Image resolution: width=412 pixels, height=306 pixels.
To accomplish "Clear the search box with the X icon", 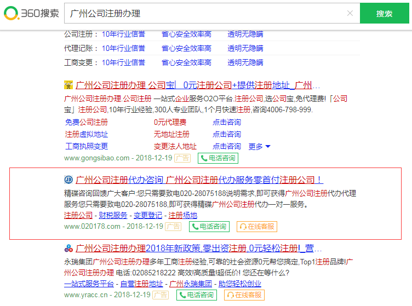I will pos(350,13).
